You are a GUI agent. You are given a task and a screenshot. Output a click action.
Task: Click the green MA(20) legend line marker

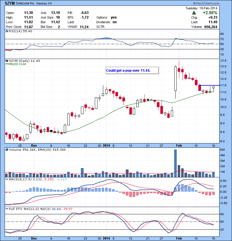click(7, 64)
